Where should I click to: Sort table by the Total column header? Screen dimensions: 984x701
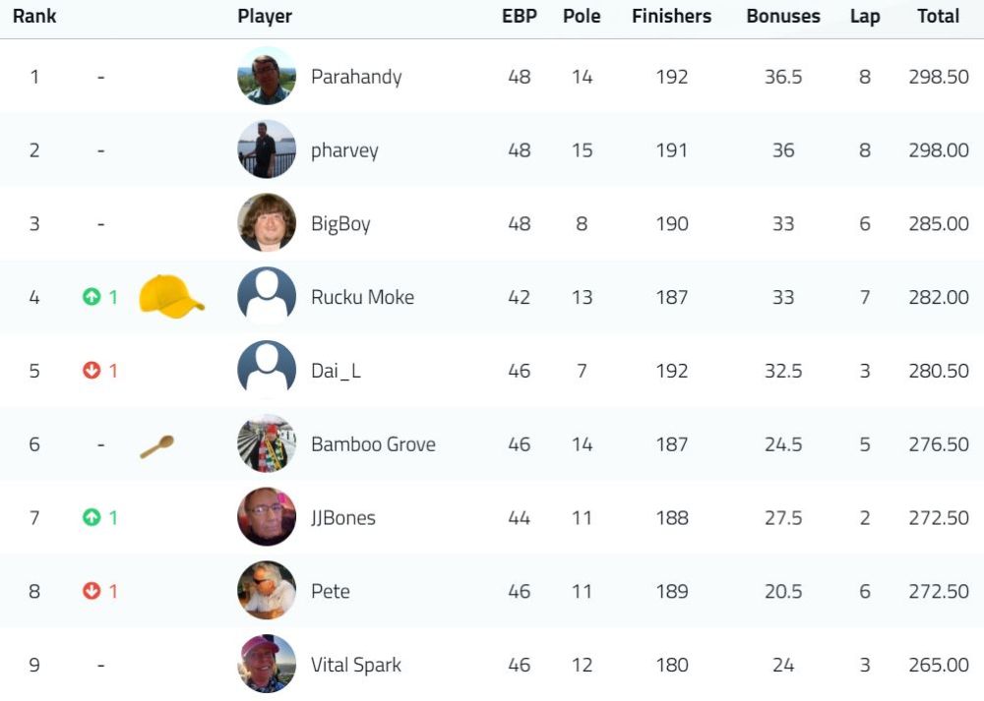coord(938,16)
